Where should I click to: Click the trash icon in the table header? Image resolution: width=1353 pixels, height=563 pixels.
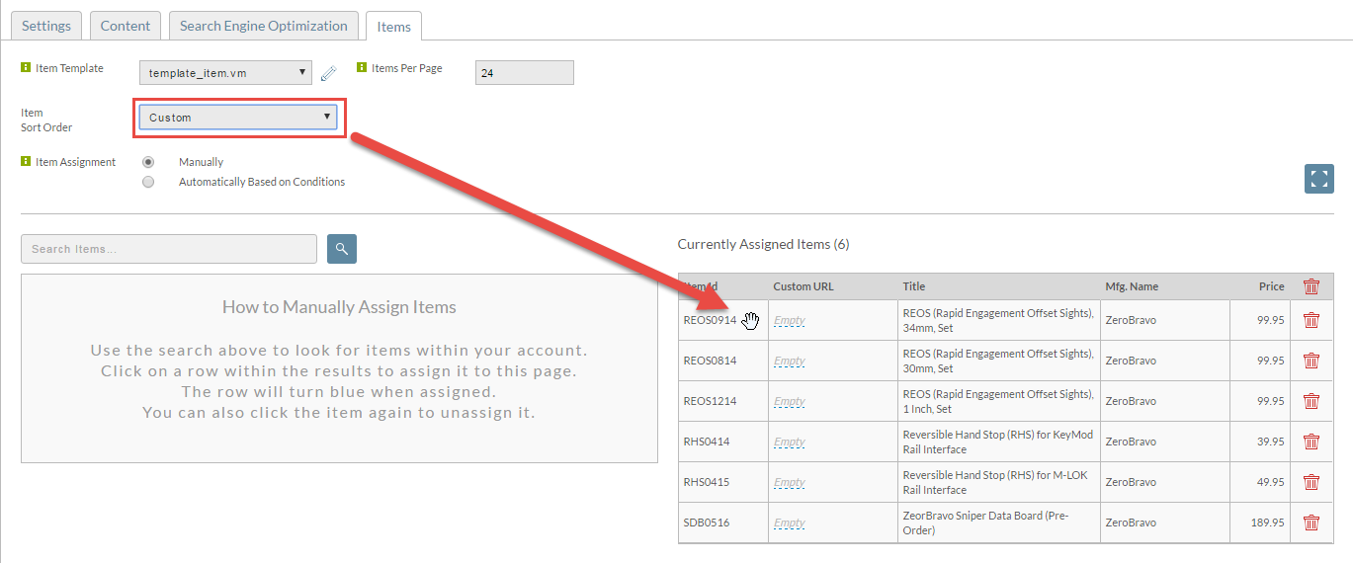click(1311, 286)
